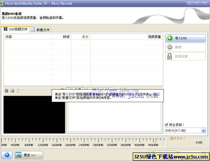The height and width of the screenshot is (161, 210).
Task: Switch to the DVD视频文件 tab
Action: pyautogui.click(x=15, y=29)
